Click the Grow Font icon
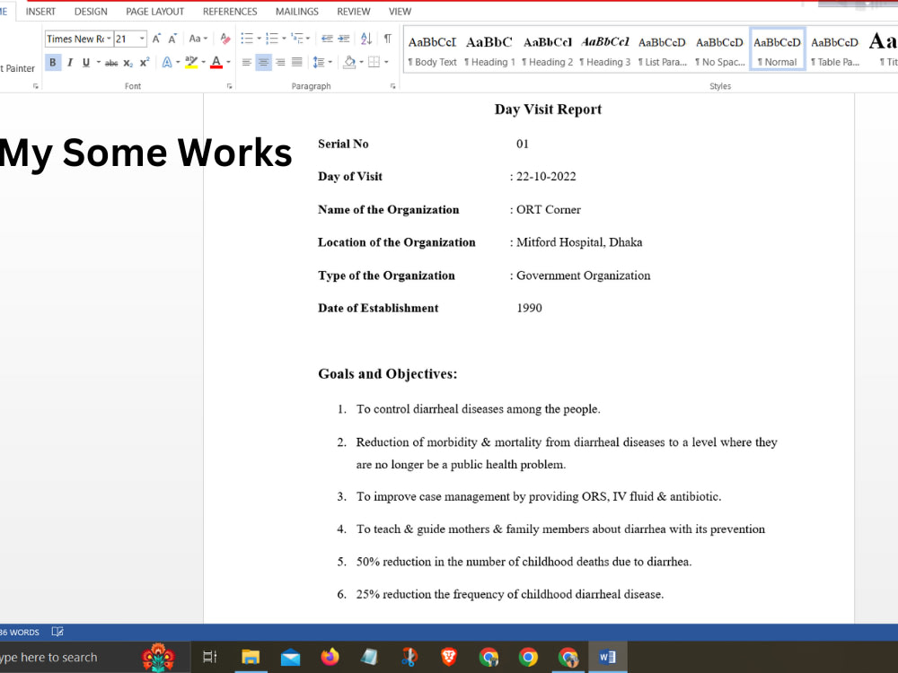Screen dimensions: 898x673 point(155,39)
